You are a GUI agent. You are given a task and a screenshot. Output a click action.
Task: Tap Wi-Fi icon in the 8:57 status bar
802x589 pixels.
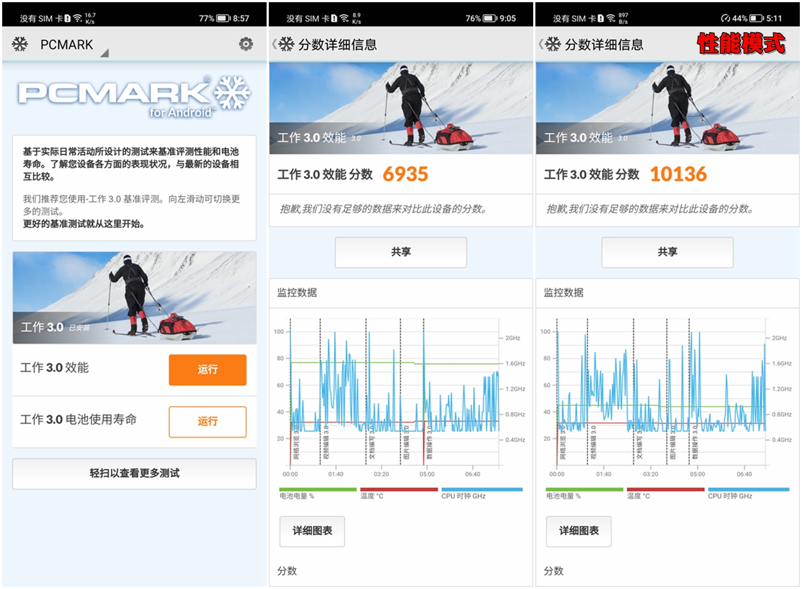click(77, 18)
